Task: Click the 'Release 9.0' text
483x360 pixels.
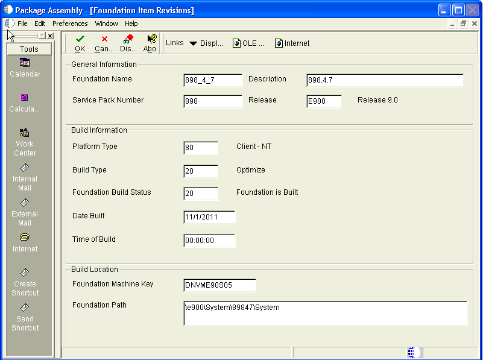Action: point(377,100)
